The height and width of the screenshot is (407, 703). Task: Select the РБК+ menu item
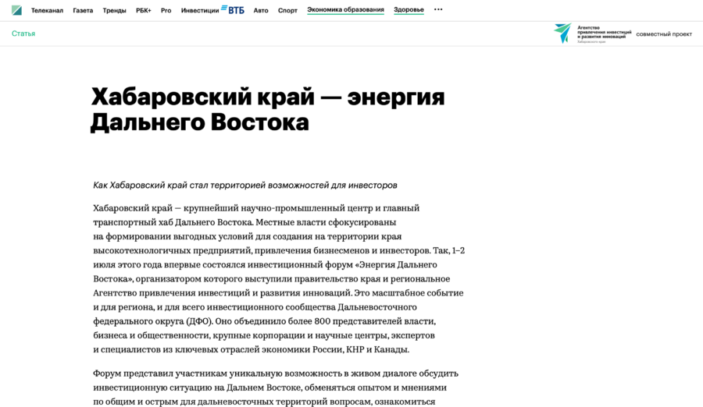coord(144,10)
